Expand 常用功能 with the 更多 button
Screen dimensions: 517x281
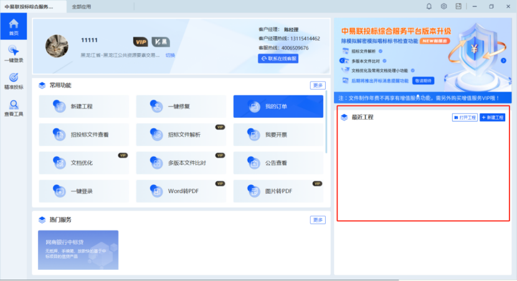[x=318, y=85]
